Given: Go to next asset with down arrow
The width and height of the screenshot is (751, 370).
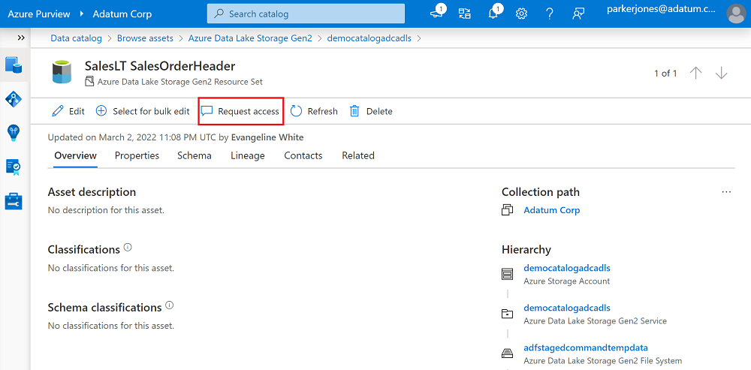Looking at the screenshot, I should click(x=721, y=74).
